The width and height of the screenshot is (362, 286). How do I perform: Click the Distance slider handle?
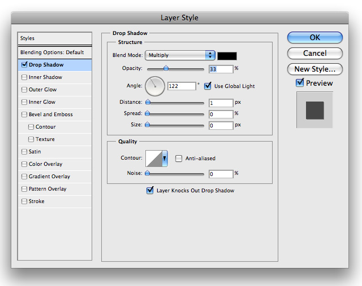pos(148,102)
